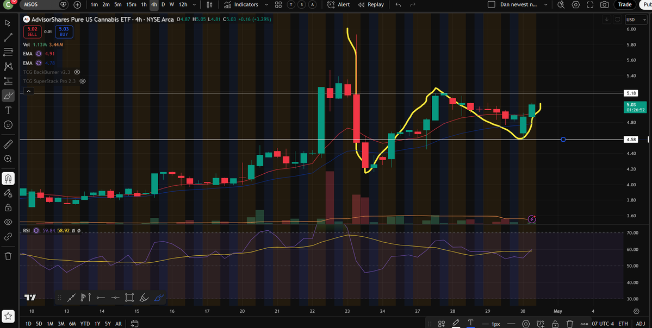Click the compare/add symbol plus button

[x=77, y=4]
